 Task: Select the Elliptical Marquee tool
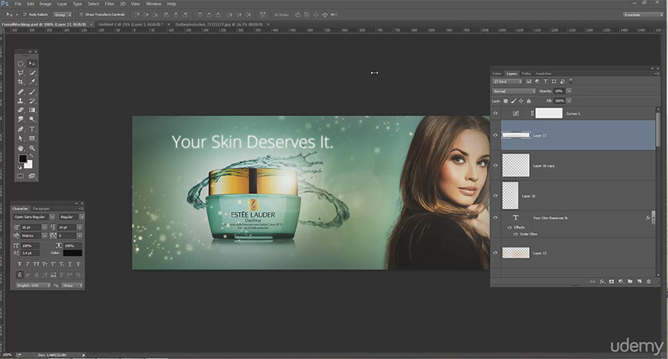pos(20,64)
